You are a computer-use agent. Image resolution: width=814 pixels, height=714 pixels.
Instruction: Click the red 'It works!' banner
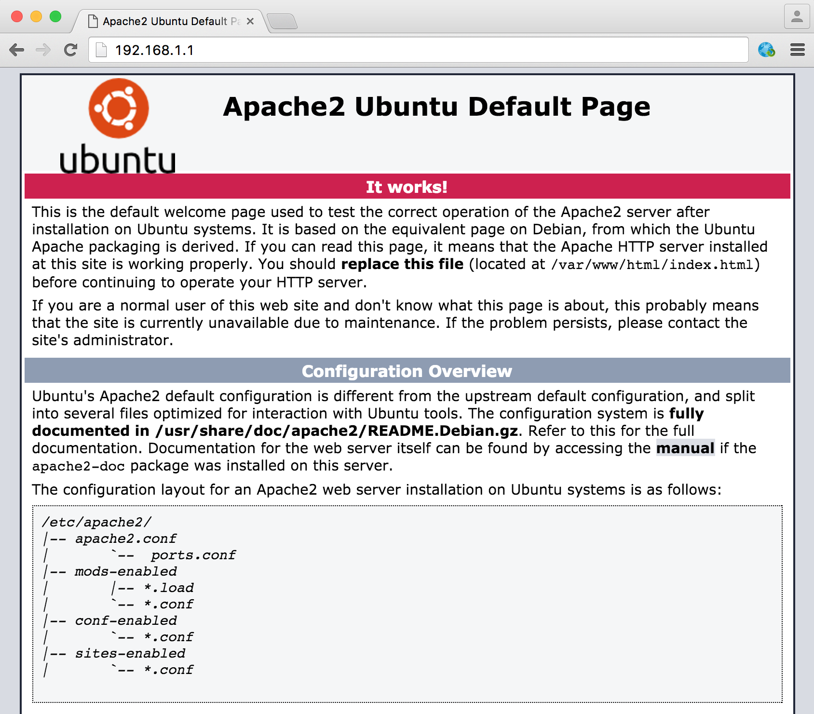pos(407,187)
